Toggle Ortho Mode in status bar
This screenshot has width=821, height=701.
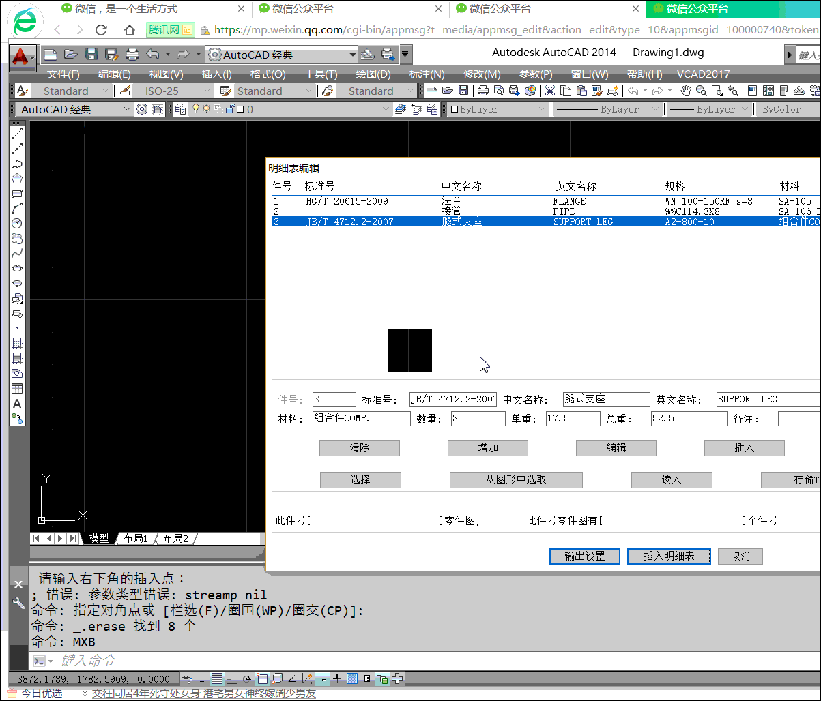(232, 678)
